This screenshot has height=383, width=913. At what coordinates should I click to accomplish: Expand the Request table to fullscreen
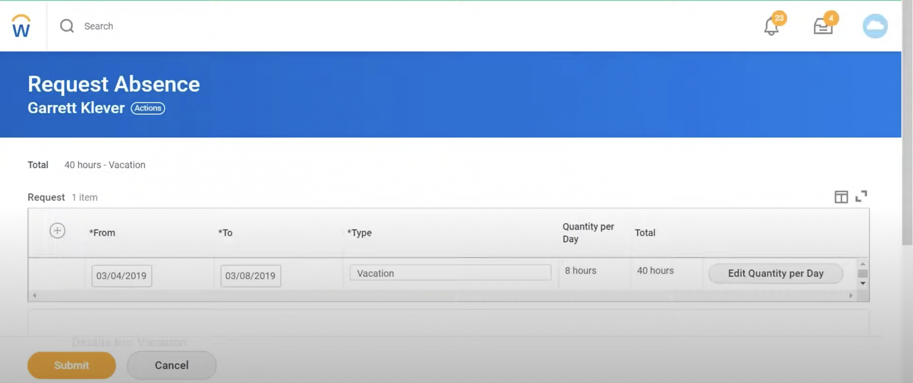pyautogui.click(x=861, y=196)
